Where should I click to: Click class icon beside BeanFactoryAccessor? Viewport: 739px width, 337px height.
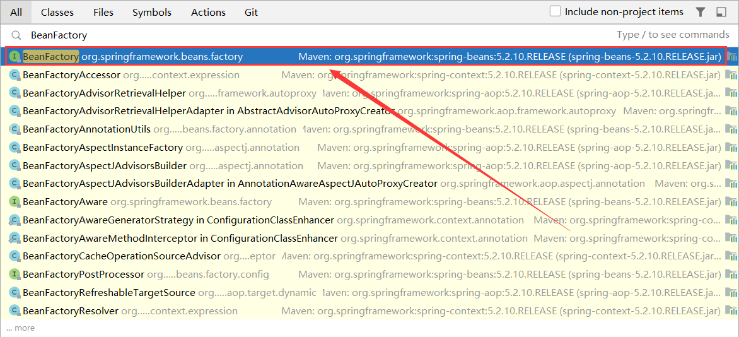(15, 74)
